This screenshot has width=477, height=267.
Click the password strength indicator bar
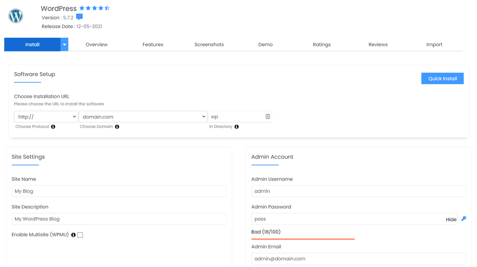(303, 239)
